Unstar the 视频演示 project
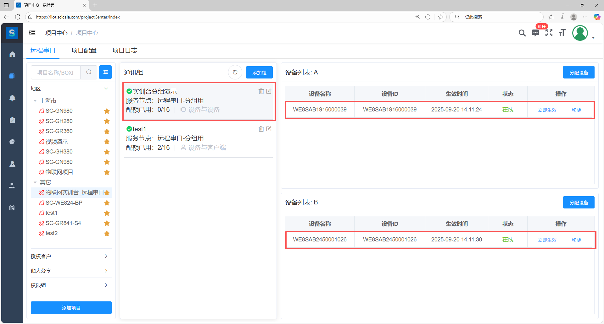The height and width of the screenshot is (324, 604). pos(107,142)
